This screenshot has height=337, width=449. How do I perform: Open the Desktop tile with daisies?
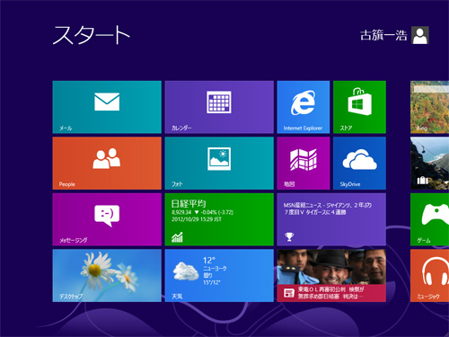[x=107, y=276]
